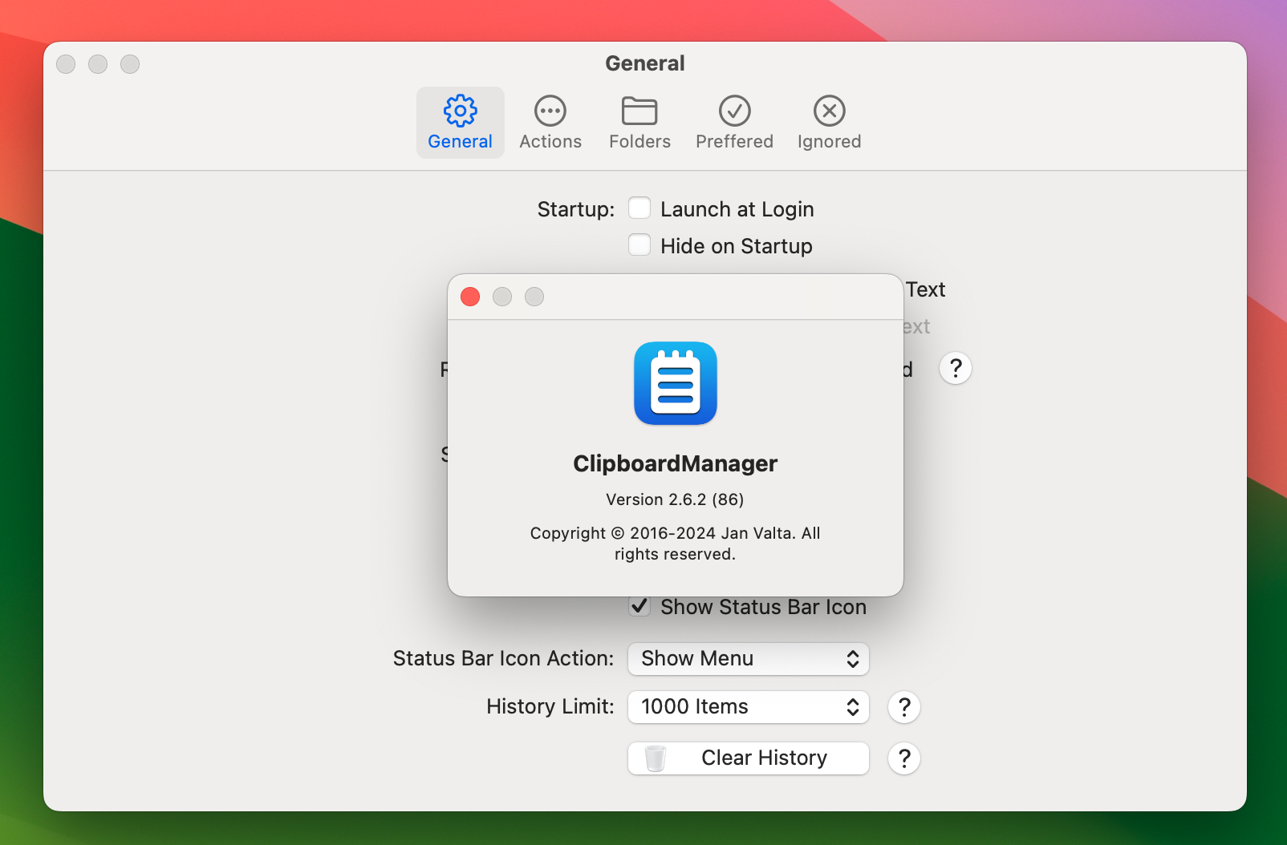Screen dimensions: 1287x845
Task: Tick the Hide on Startup checkbox
Action: coord(639,245)
